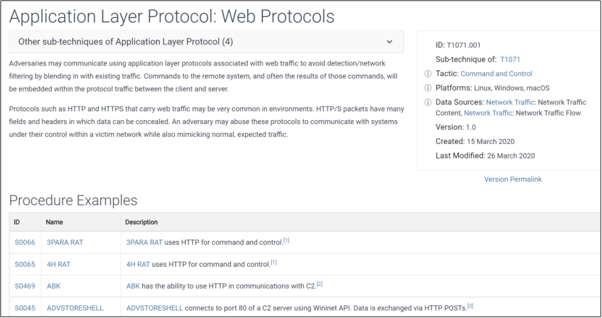
Task: Open software ID S0066
Action: (x=25, y=243)
